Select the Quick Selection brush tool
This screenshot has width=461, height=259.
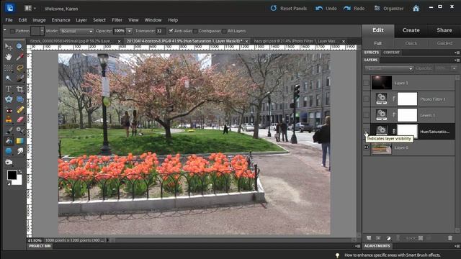(19, 78)
